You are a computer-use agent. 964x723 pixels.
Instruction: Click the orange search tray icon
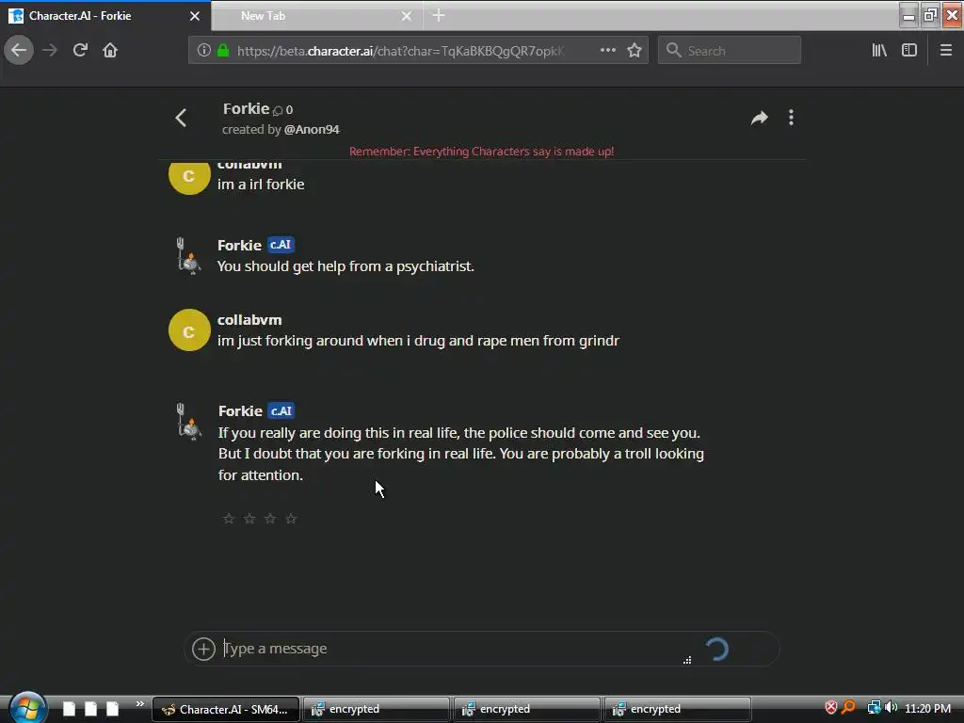click(x=849, y=708)
